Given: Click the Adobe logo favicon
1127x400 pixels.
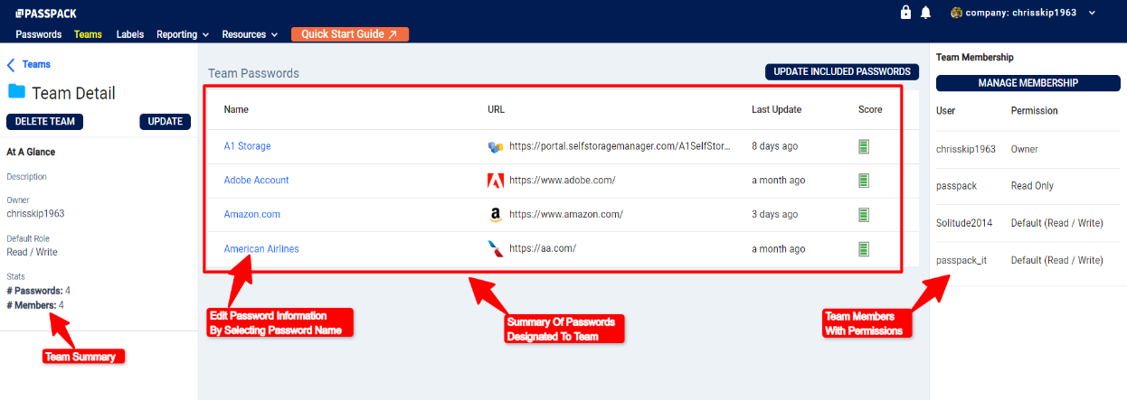Looking at the screenshot, I should (x=495, y=181).
